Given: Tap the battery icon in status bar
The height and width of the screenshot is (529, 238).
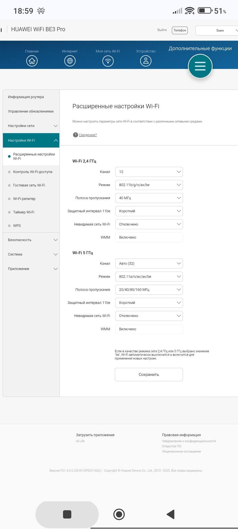Looking at the screenshot, I should pyautogui.click(x=205, y=11).
